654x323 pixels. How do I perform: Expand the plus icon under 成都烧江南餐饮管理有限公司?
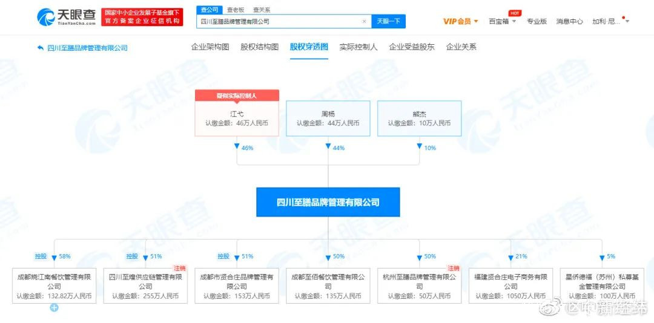[54, 308]
